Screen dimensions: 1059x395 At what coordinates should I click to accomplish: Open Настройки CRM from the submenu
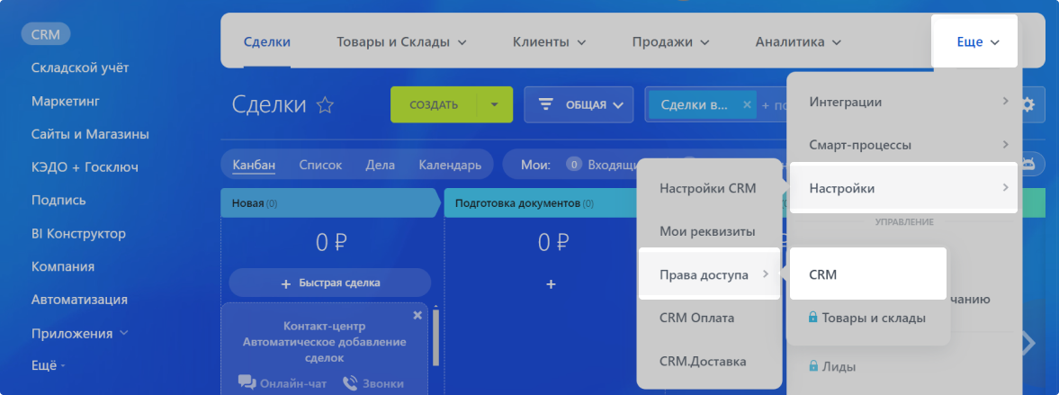[707, 188]
